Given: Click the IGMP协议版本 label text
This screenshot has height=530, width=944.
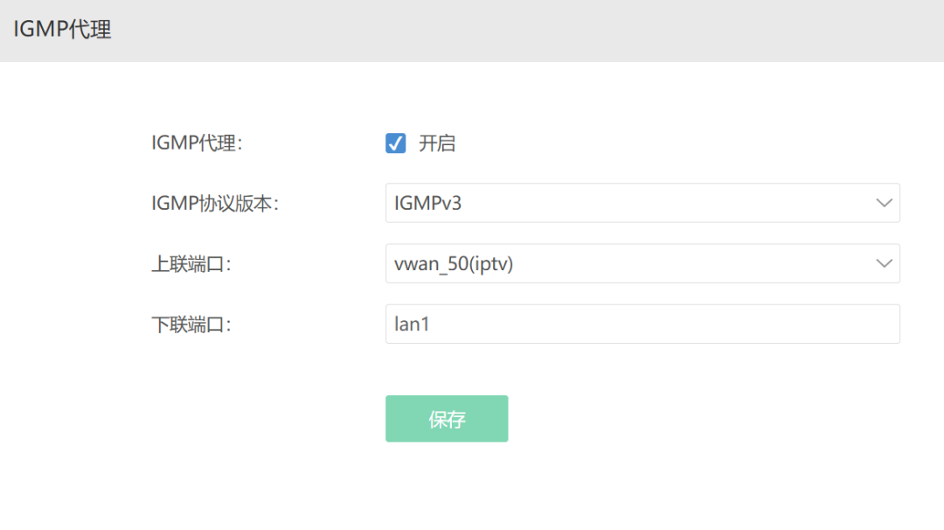Looking at the screenshot, I should point(215,204).
